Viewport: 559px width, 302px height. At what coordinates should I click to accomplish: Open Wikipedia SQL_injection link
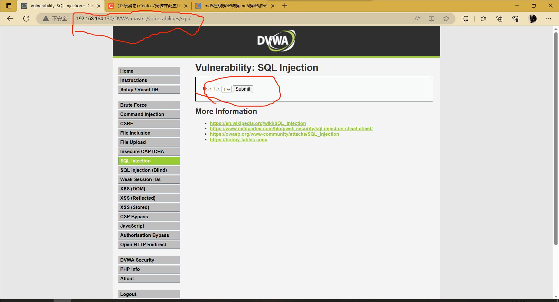[x=258, y=123]
